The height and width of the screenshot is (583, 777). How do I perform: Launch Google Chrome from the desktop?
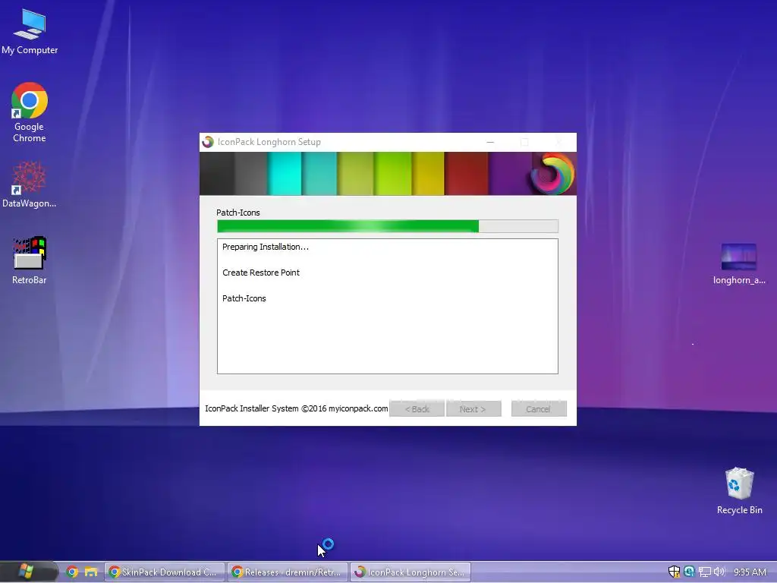[30, 112]
